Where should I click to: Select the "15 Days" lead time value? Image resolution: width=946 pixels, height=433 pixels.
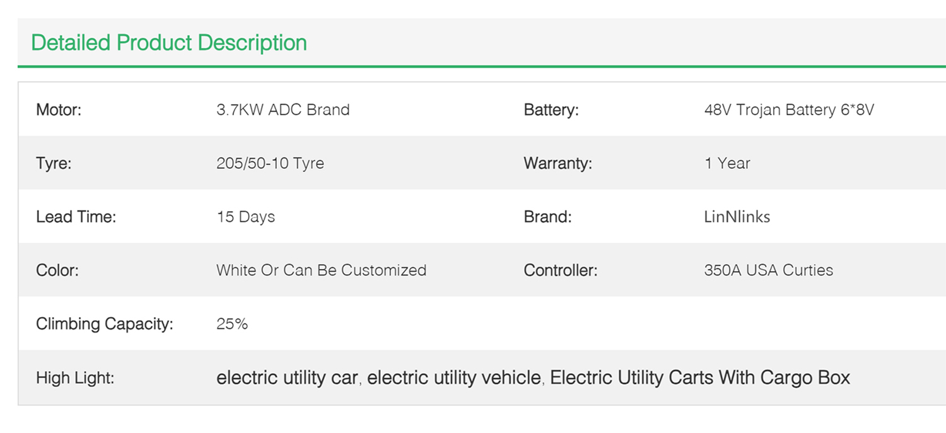(245, 217)
